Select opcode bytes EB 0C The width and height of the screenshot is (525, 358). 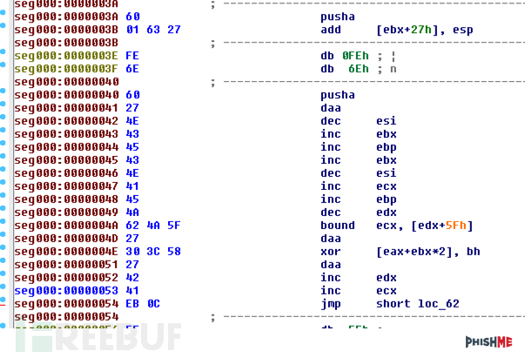pyautogui.click(x=143, y=304)
